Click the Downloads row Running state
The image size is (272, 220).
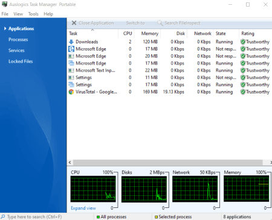(x=224, y=42)
